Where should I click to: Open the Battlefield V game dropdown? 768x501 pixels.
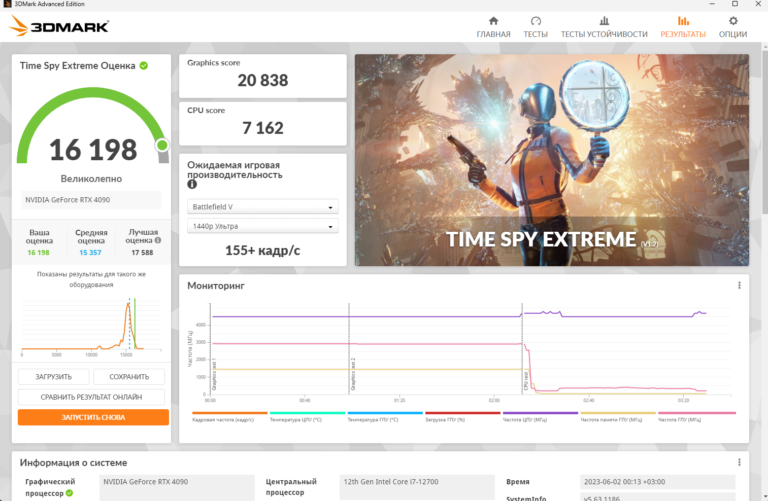262,207
